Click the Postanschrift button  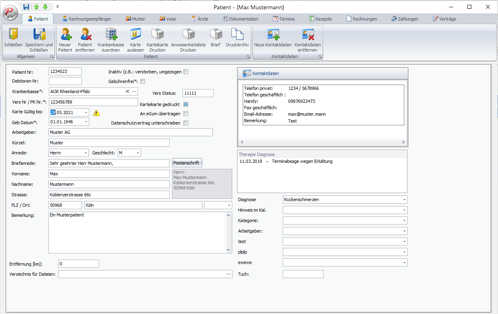pyautogui.click(x=187, y=162)
